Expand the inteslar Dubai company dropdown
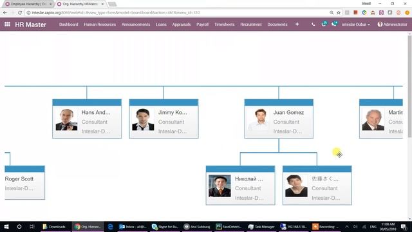Image resolution: width=412 pixels, height=232 pixels. tap(356, 24)
